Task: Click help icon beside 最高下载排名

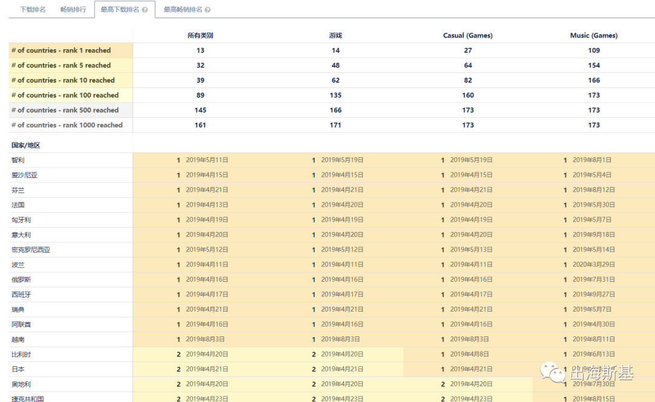Action: (145, 10)
